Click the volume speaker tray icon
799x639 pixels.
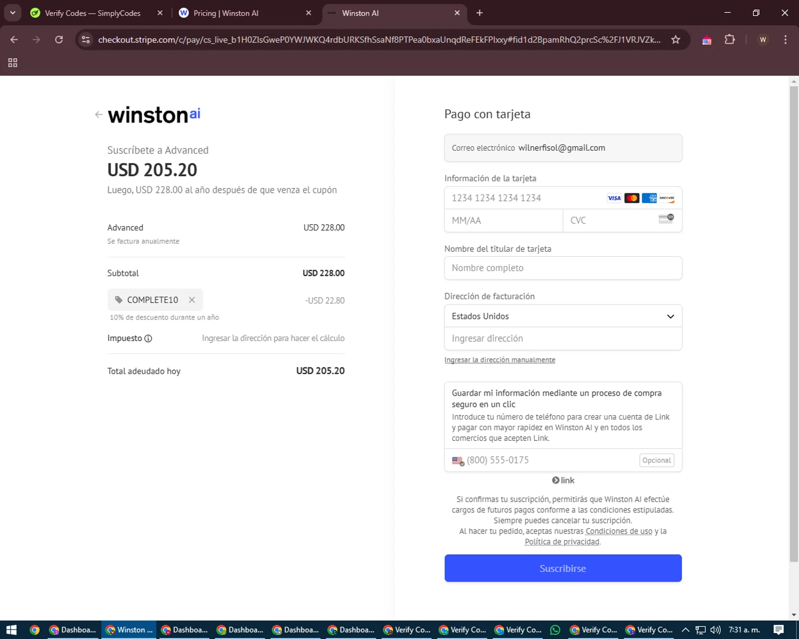tap(715, 630)
